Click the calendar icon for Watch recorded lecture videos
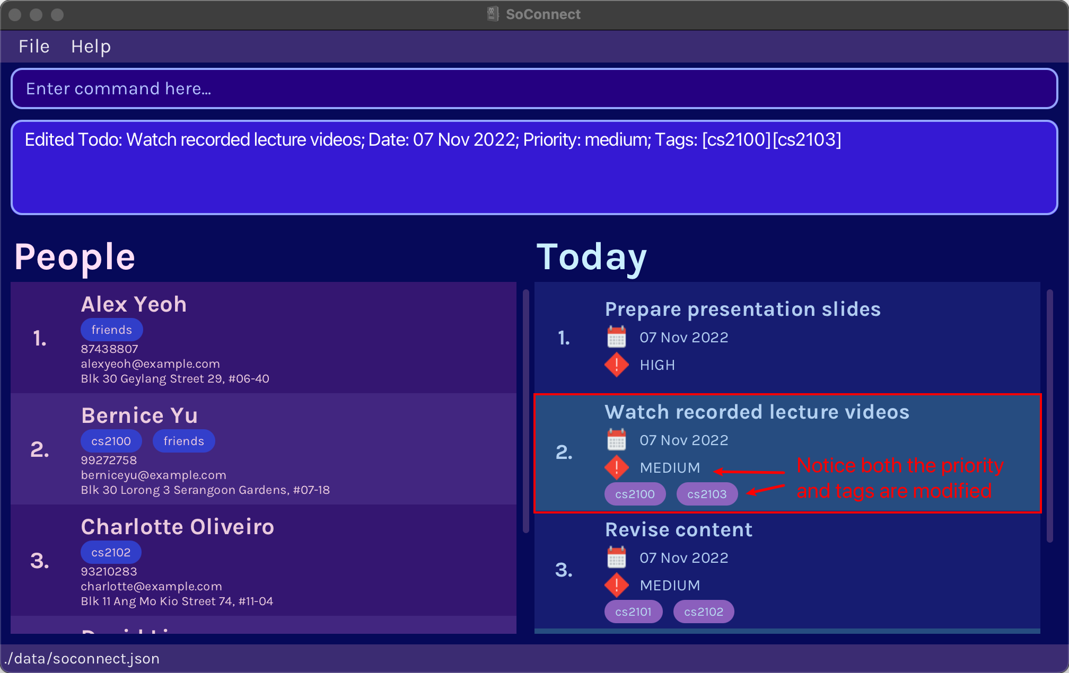This screenshot has width=1069, height=673. pos(616,440)
